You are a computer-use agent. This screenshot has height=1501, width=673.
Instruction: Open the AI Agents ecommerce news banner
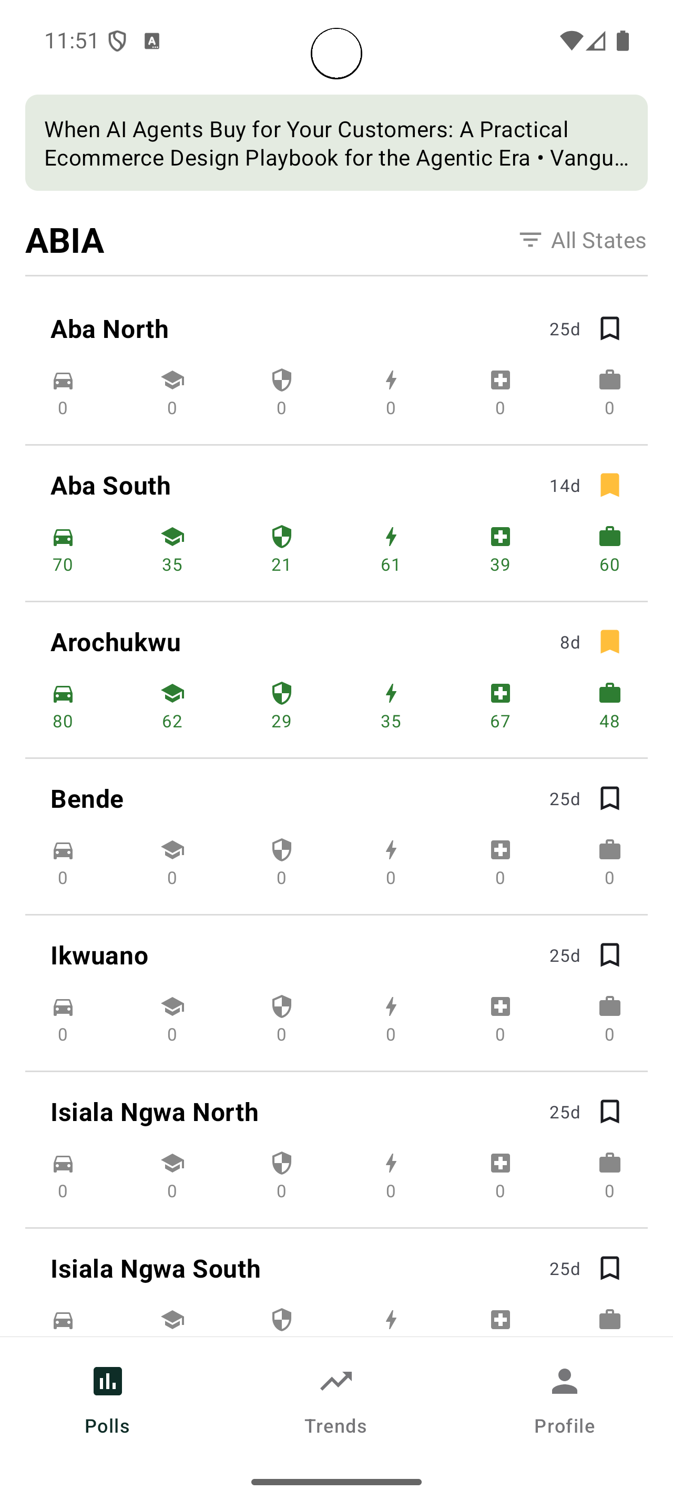pyautogui.click(x=336, y=143)
